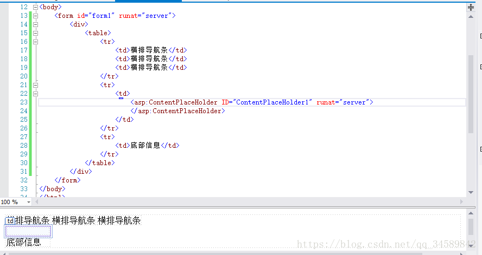Open the 100 % zoom dropdown
The width and height of the screenshot is (482, 255).
29,202
